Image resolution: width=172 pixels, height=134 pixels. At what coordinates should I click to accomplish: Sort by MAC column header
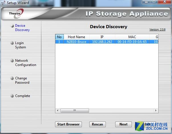coord(132,37)
